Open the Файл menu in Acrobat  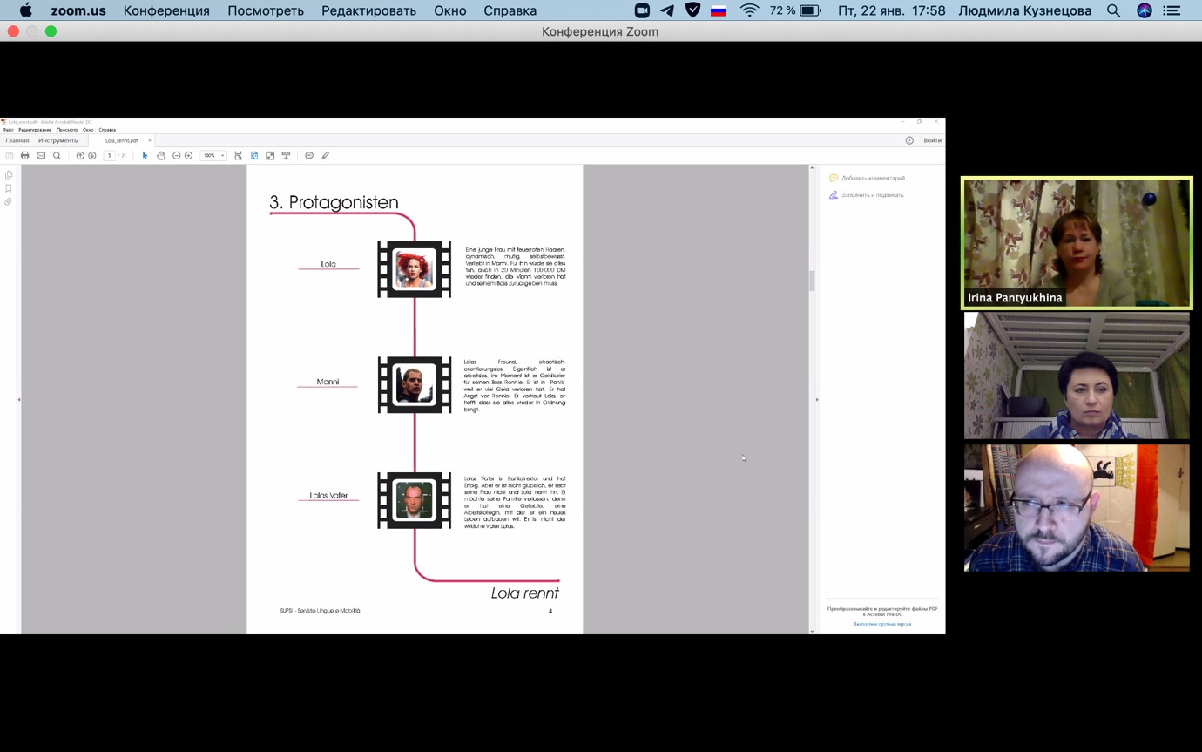point(8,130)
